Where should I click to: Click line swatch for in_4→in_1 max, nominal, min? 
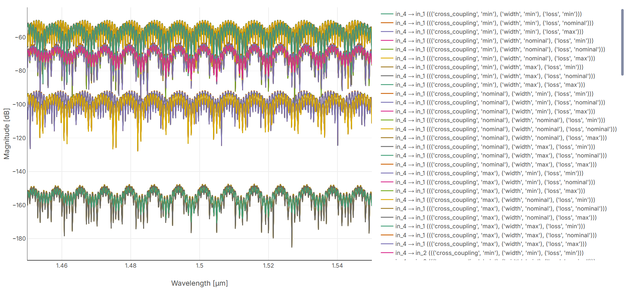point(387,200)
